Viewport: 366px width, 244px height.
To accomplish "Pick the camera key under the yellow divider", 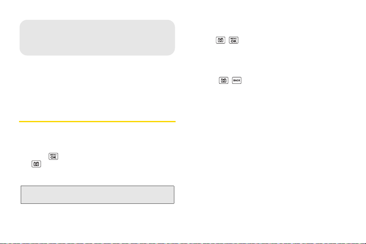I will pyautogui.click(x=36, y=164).
